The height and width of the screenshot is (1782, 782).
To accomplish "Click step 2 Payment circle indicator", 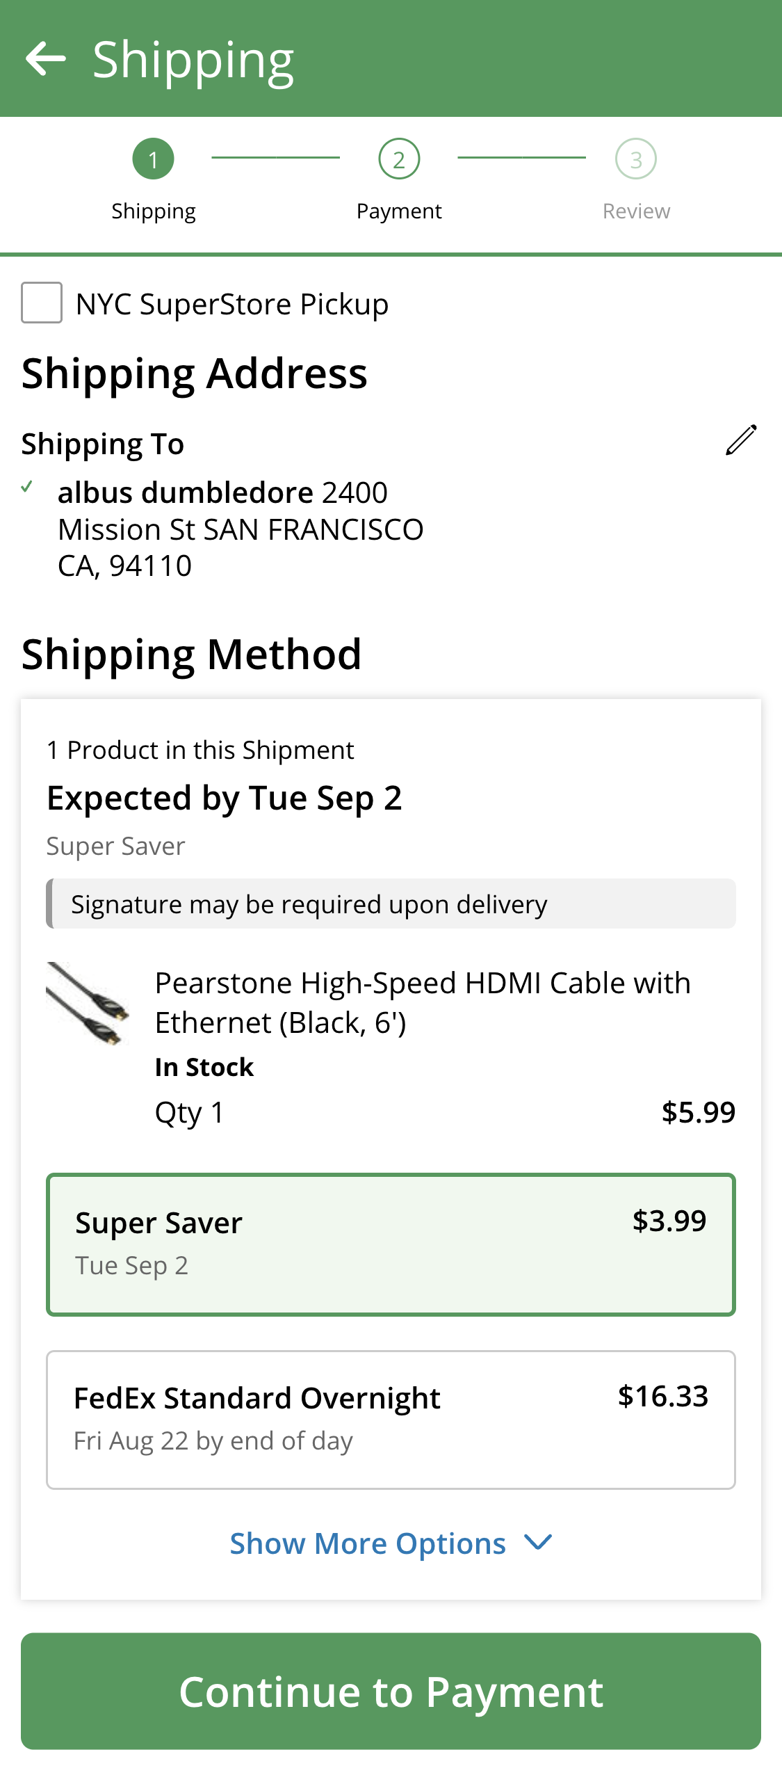I will pyautogui.click(x=399, y=159).
